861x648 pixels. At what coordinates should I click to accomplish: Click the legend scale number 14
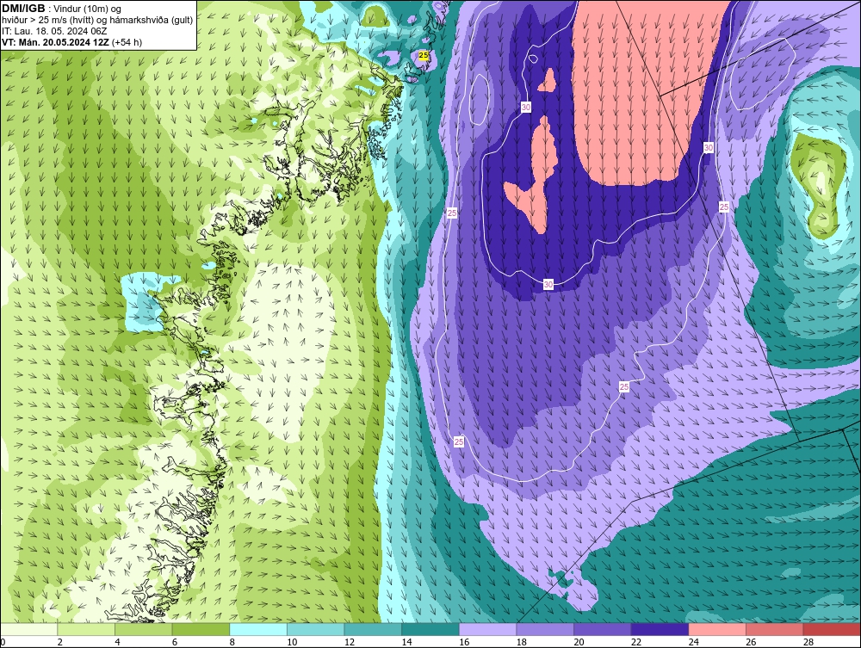[407, 642]
